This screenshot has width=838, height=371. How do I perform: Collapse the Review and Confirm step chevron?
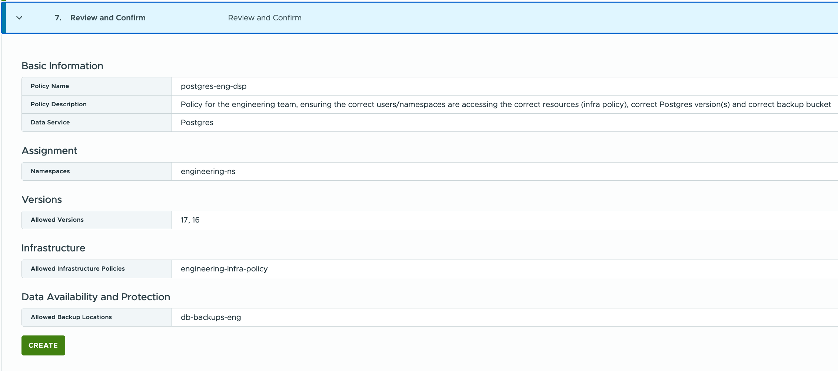click(20, 18)
